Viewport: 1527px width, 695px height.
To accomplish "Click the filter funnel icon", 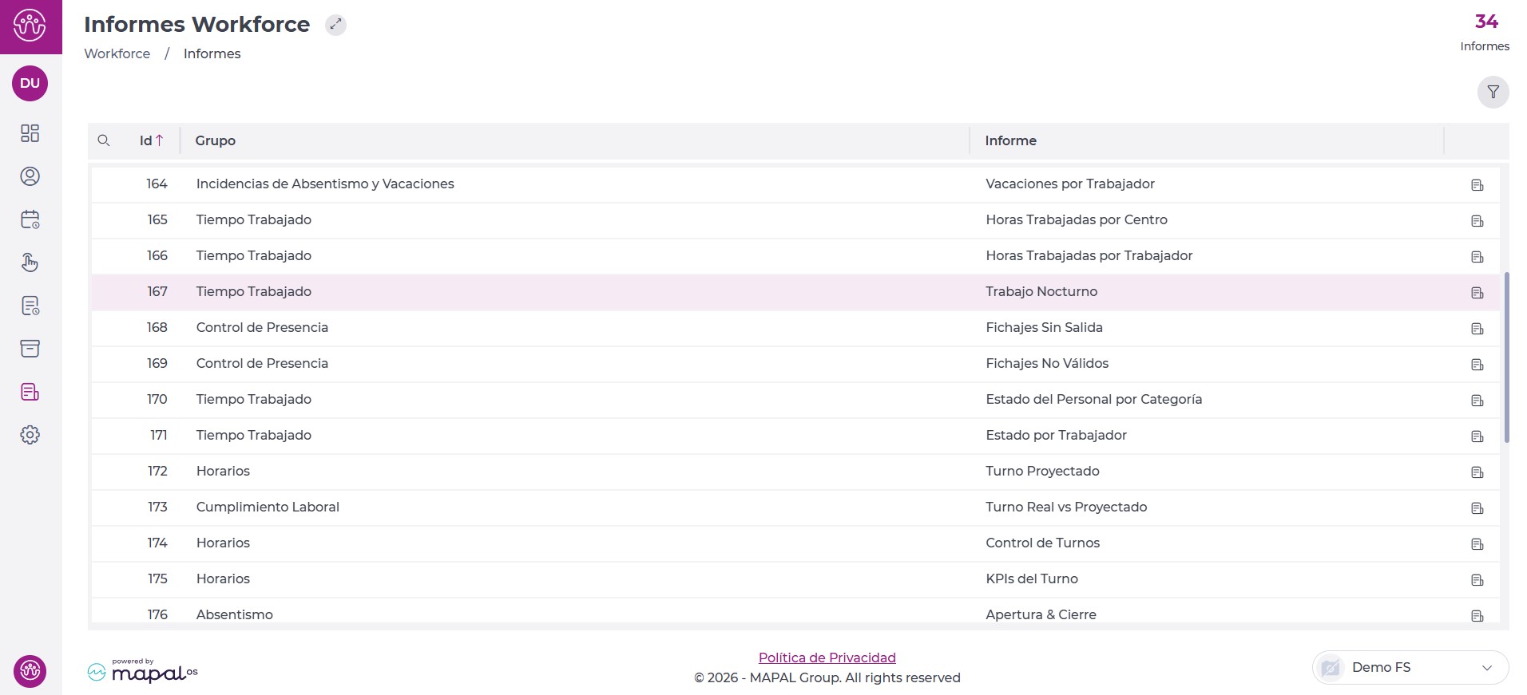I will coord(1493,92).
